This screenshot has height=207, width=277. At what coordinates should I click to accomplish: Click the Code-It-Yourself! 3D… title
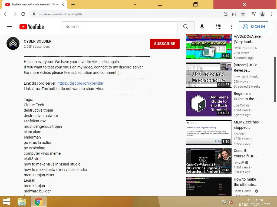[x=245, y=153]
